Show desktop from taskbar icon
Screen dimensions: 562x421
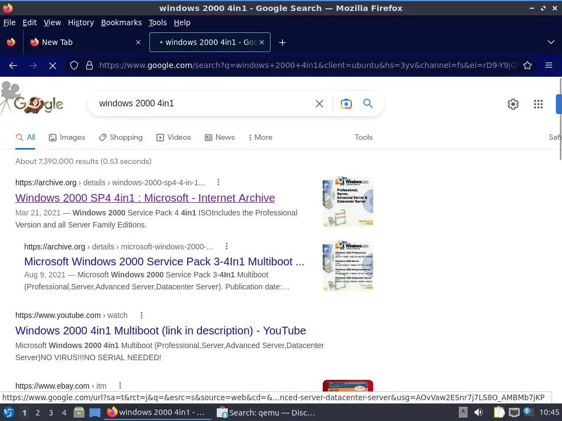(x=95, y=413)
